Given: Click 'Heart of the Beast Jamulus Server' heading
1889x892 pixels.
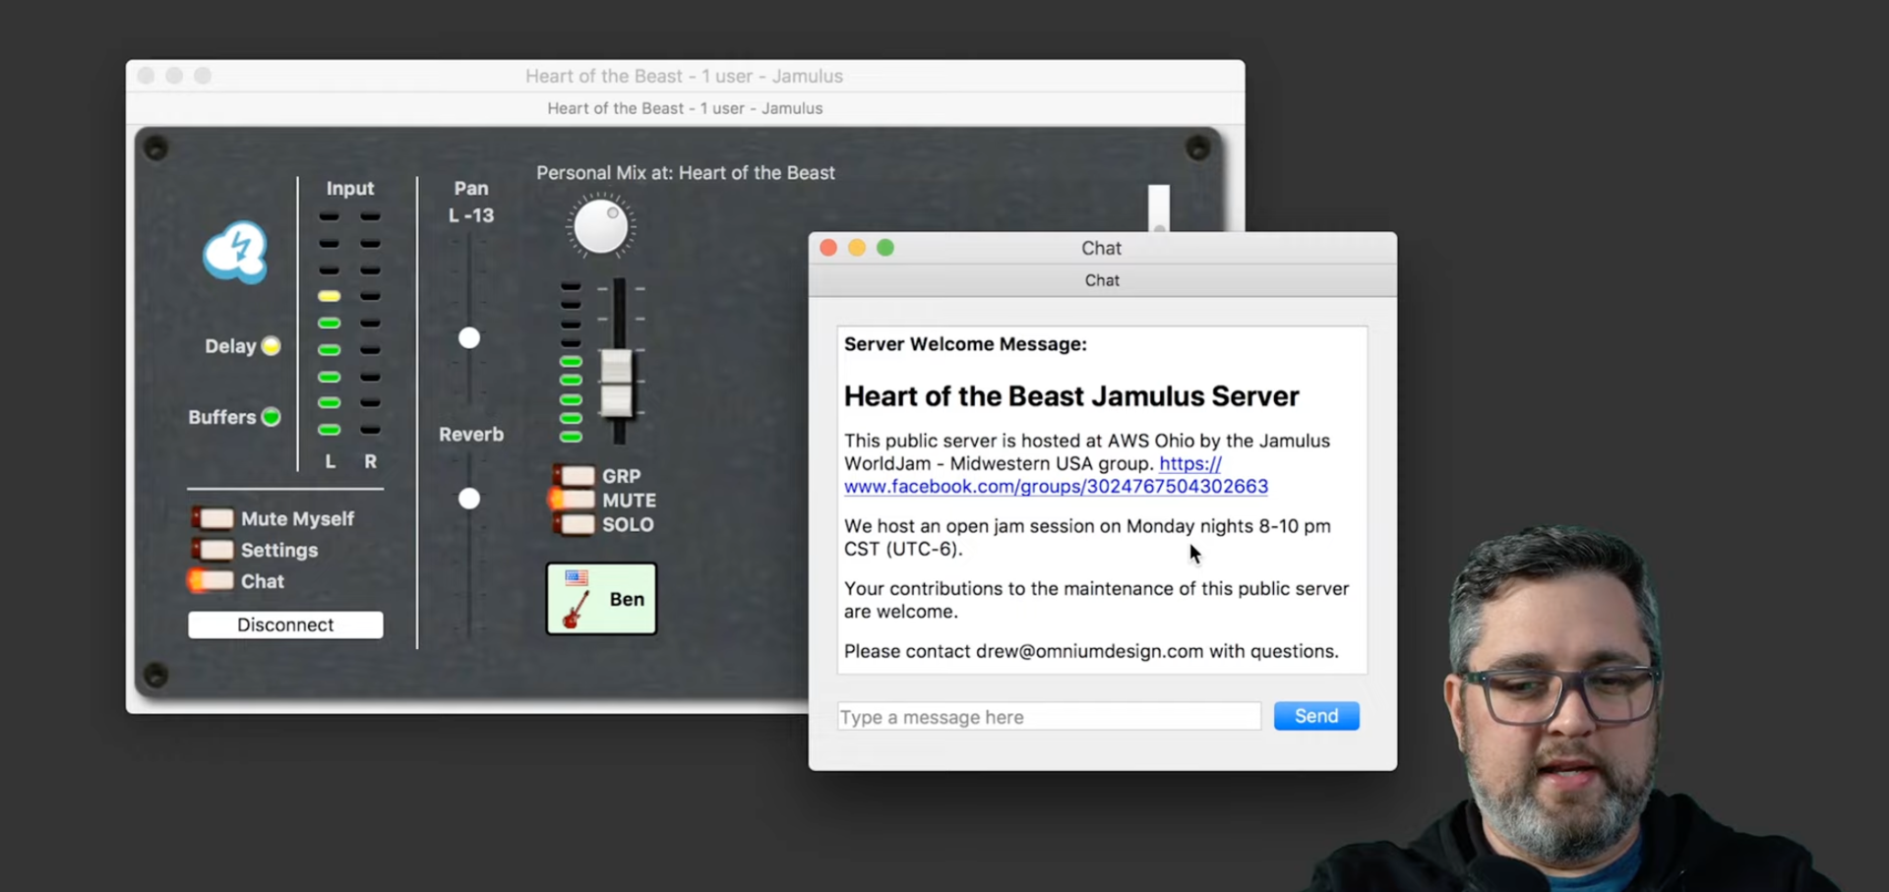Looking at the screenshot, I should [1071, 396].
